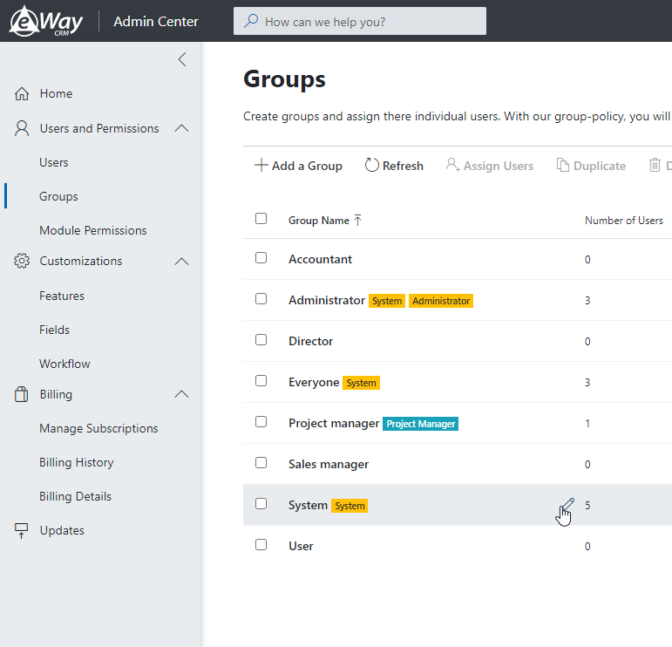This screenshot has width=672, height=647.
Task: Click the Duplicate pages icon
Action: 563,165
